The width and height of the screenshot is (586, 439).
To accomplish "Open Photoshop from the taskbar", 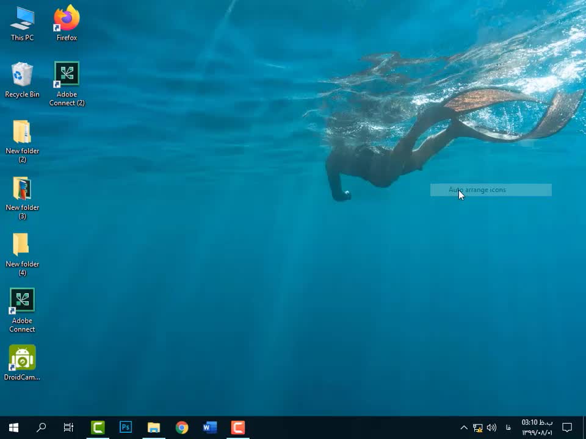I will coord(126,427).
